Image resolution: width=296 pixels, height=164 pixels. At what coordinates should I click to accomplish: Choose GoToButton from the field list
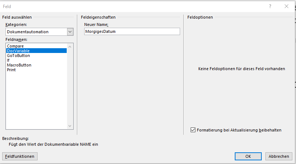click(18, 56)
